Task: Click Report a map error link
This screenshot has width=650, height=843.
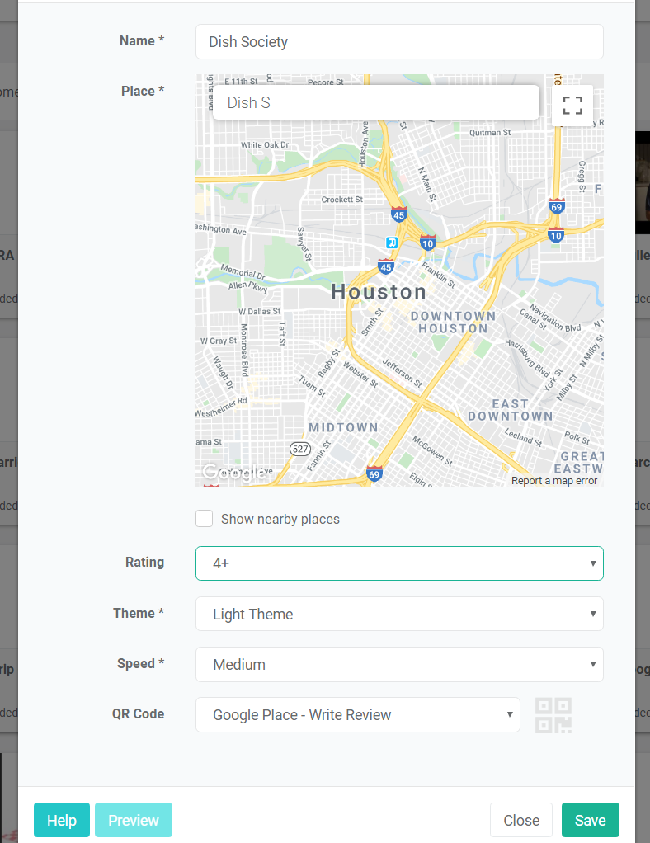Action: coord(553,481)
